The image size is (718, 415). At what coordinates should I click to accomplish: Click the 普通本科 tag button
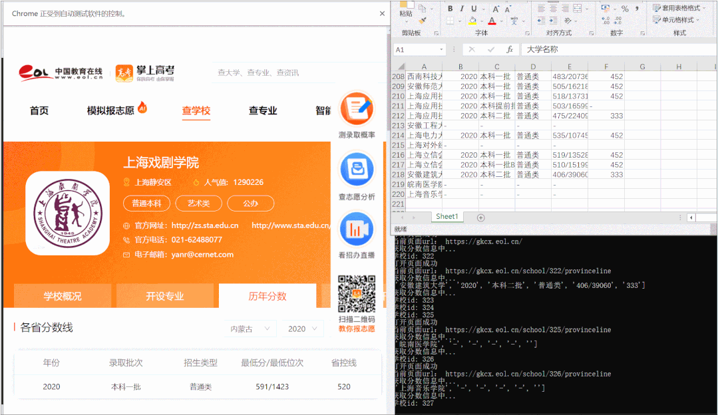pyautogui.click(x=146, y=203)
